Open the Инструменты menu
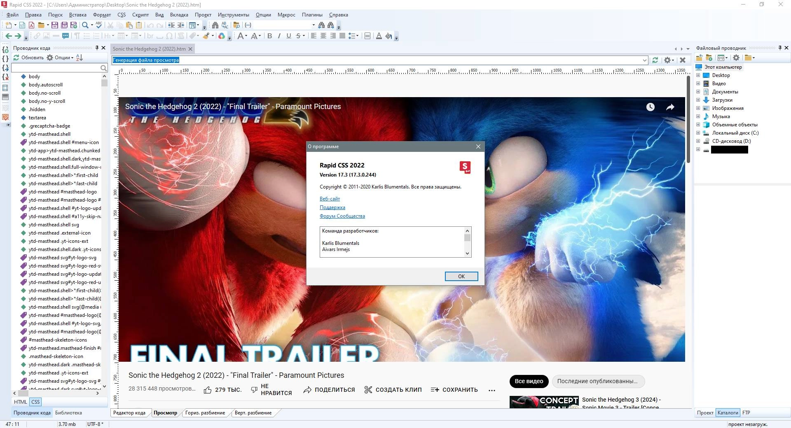791x428 pixels. [234, 15]
